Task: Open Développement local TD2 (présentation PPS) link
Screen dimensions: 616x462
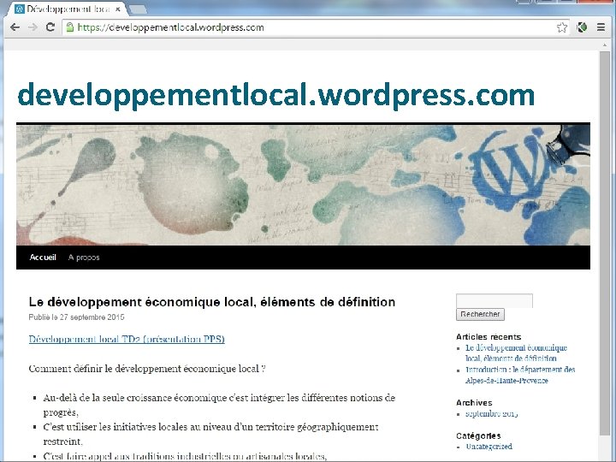Action: 127,339
